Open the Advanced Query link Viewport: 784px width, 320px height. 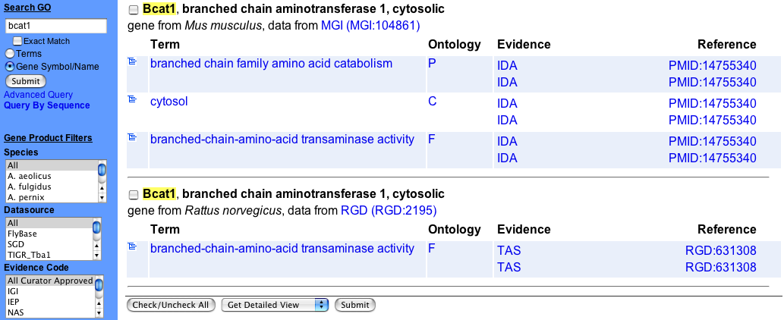39,95
